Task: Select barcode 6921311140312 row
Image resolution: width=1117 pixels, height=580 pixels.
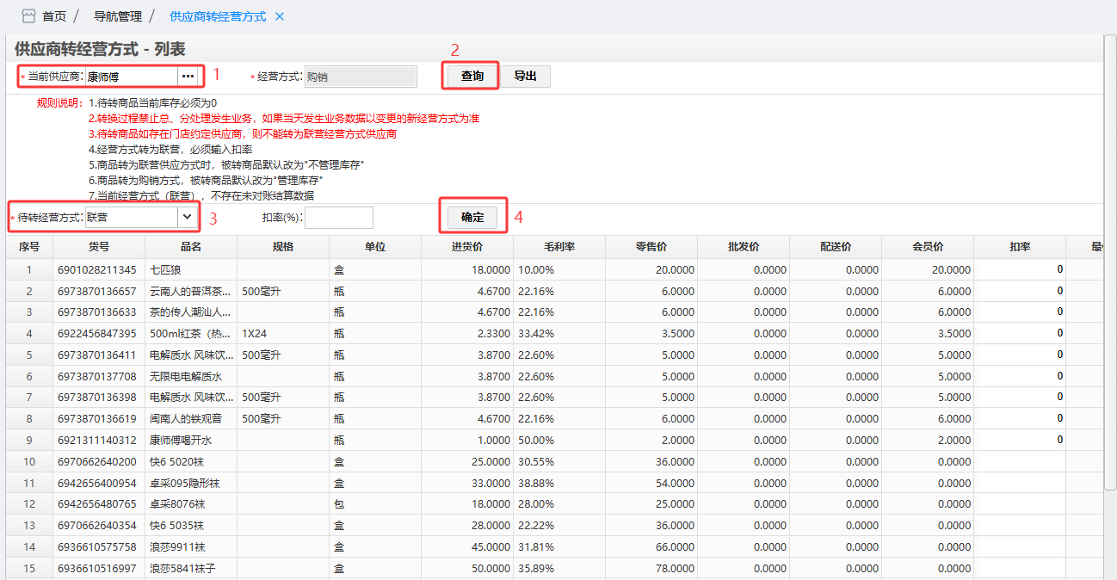Action: click(97, 440)
